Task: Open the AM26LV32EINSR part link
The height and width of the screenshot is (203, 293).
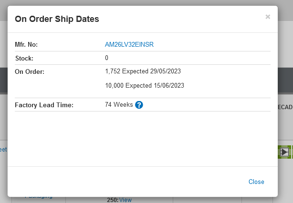Action: click(129, 44)
